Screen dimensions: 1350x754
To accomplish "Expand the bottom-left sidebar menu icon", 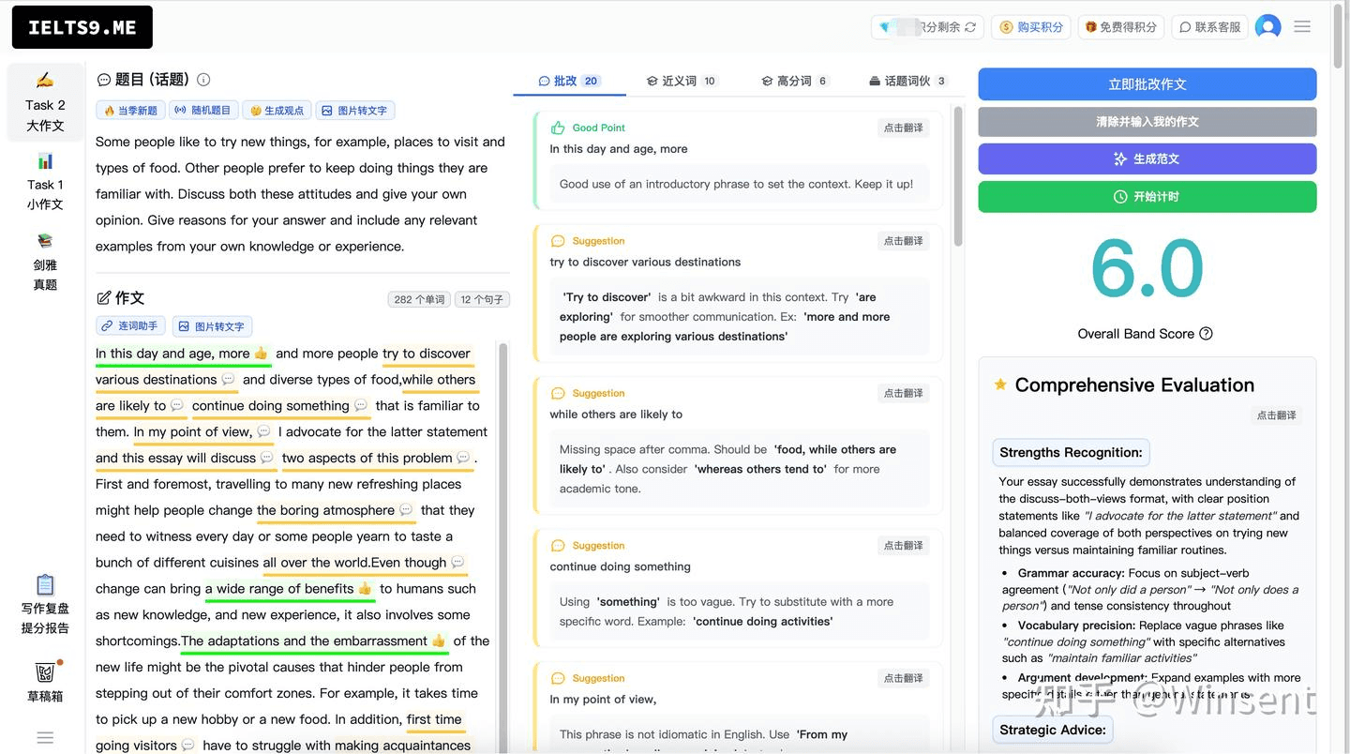I will 45,737.
